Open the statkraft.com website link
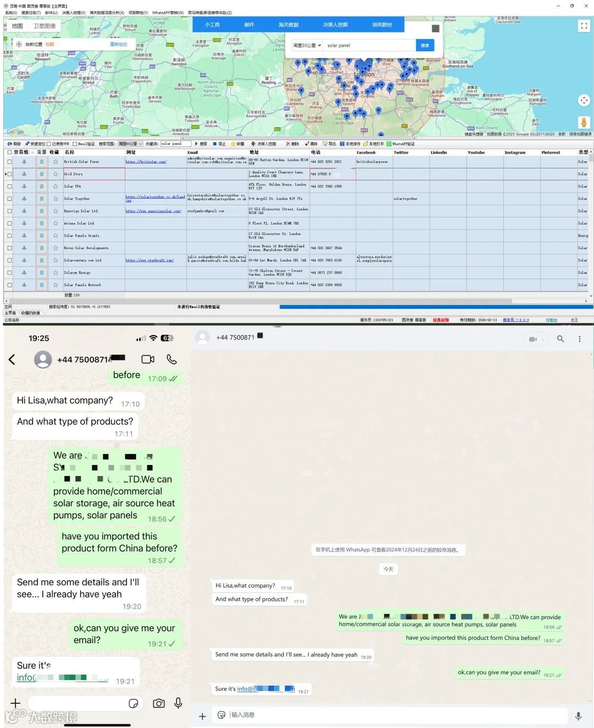594x728 pixels. click(x=150, y=260)
